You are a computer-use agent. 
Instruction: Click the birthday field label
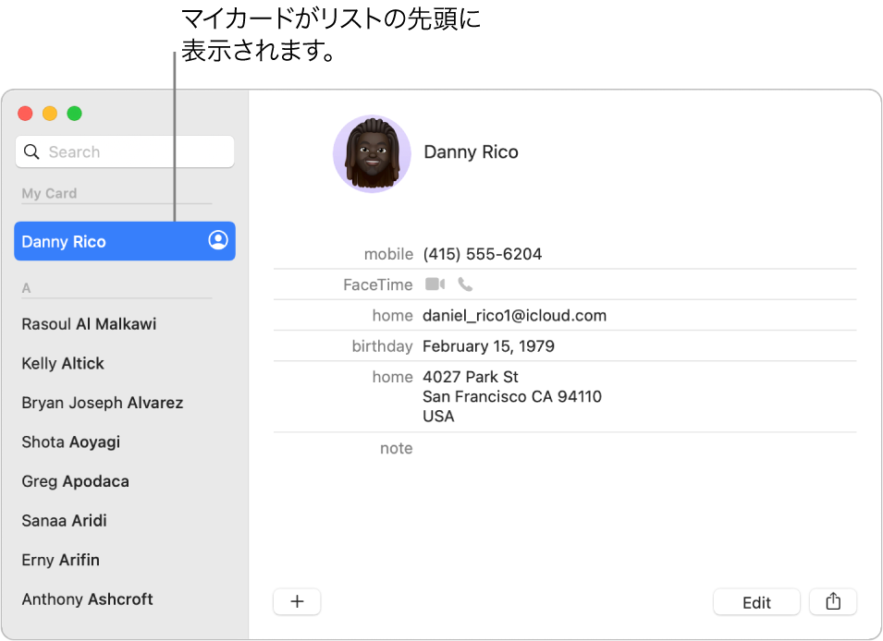tap(383, 345)
